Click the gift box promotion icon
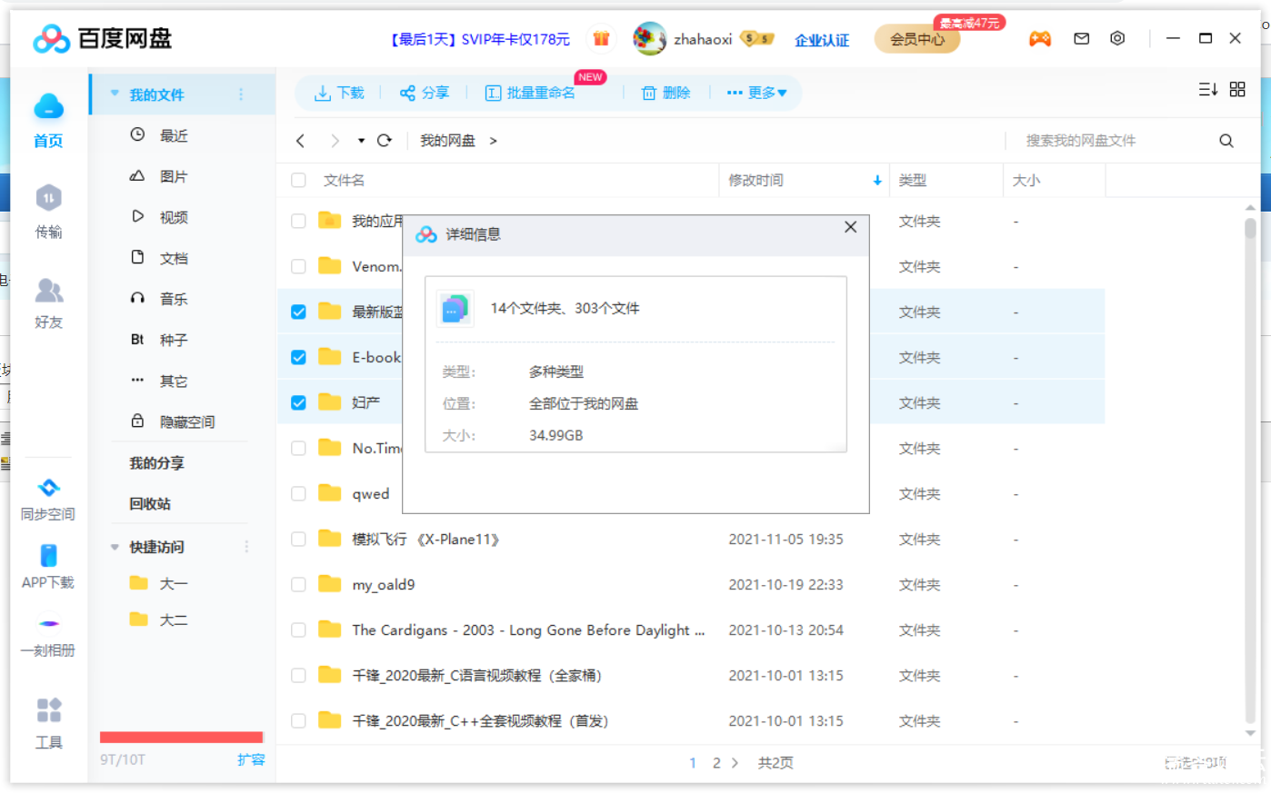 click(x=601, y=38)
